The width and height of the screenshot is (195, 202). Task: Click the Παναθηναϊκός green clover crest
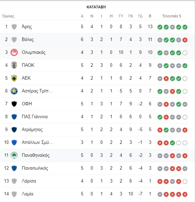14,155
